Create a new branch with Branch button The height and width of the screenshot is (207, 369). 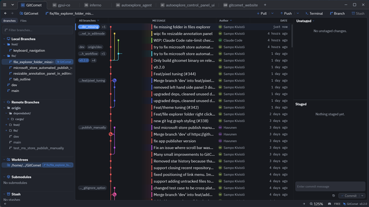337,13
